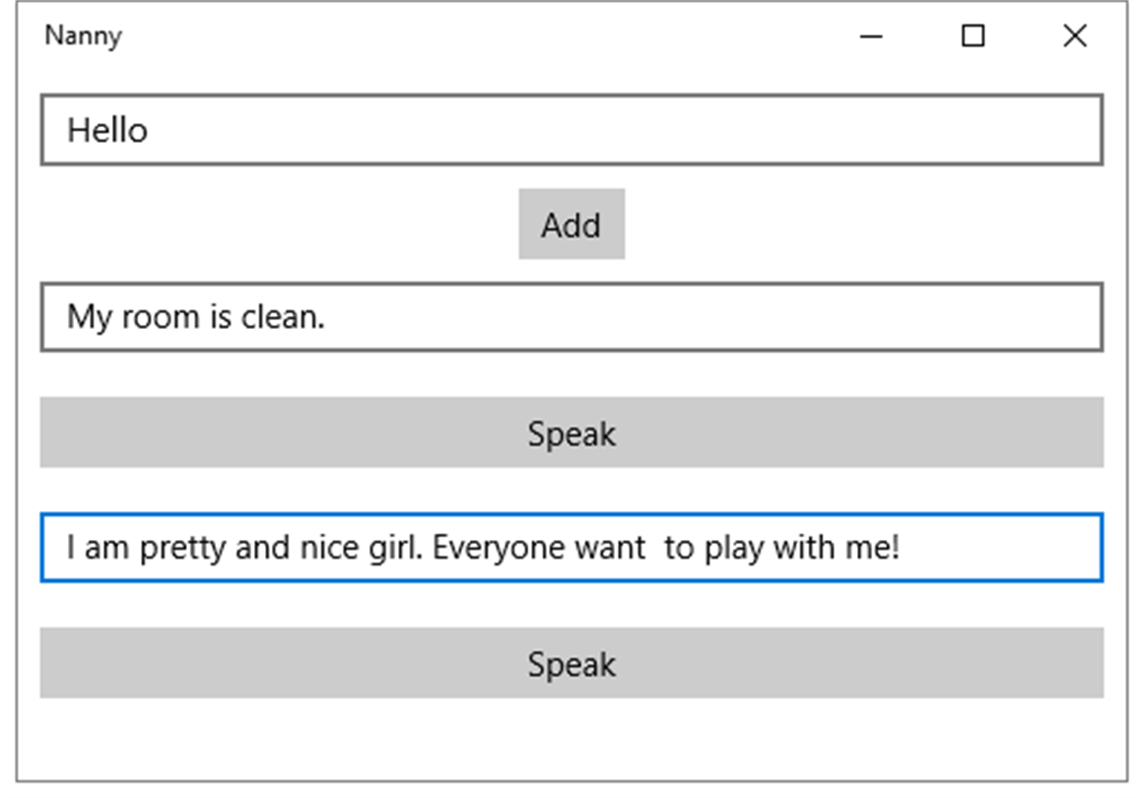Close the Nanny window
Screen dimensions: 1144x798
[1075, 36]
